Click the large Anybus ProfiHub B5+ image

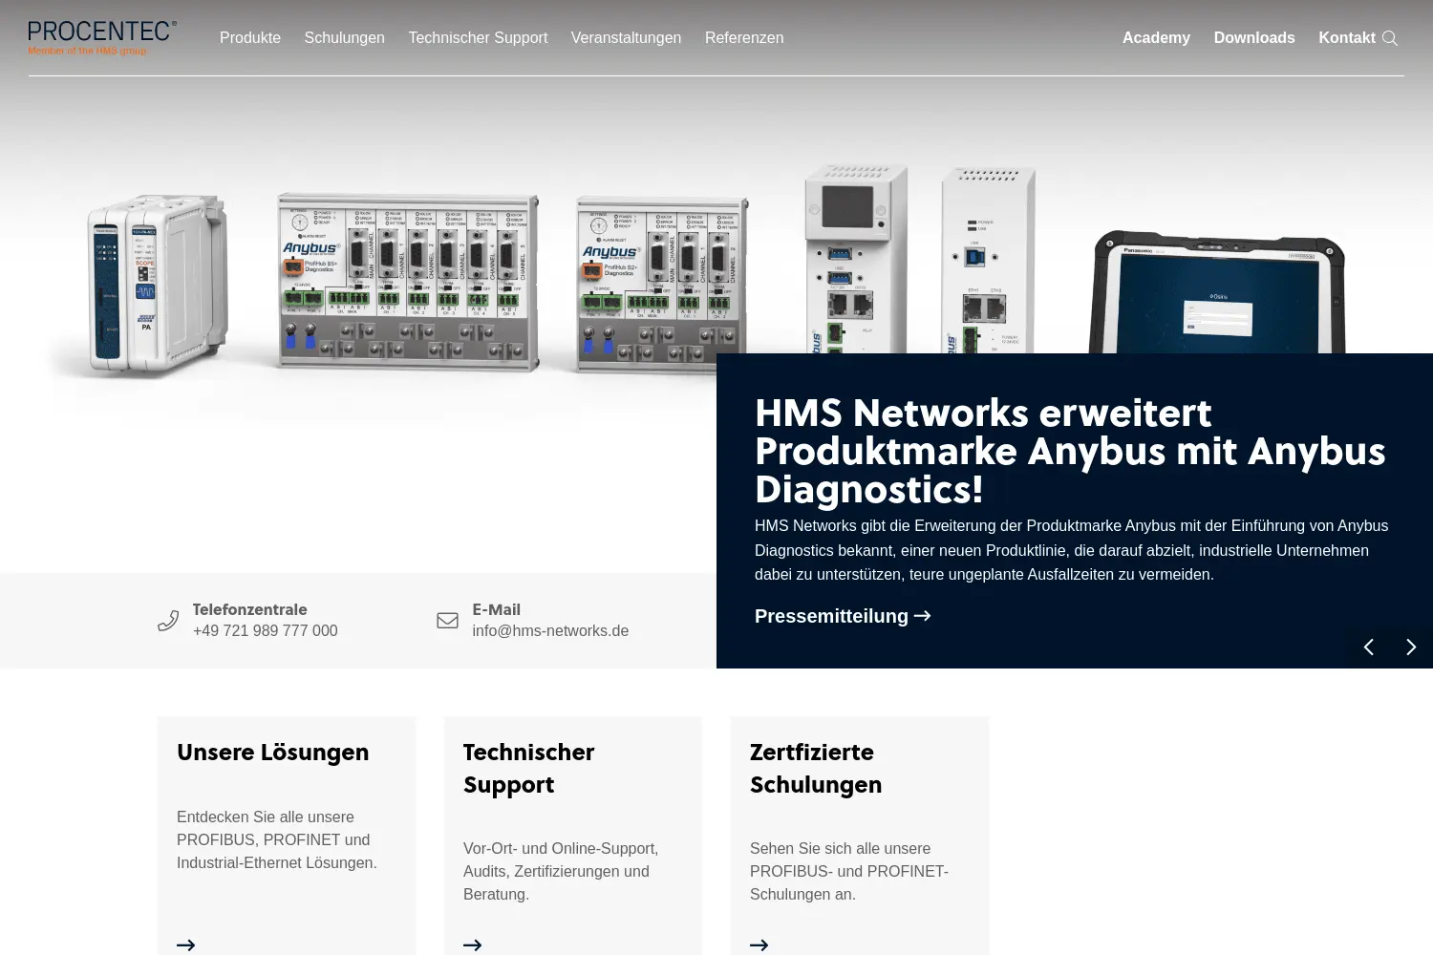[408, 282]
